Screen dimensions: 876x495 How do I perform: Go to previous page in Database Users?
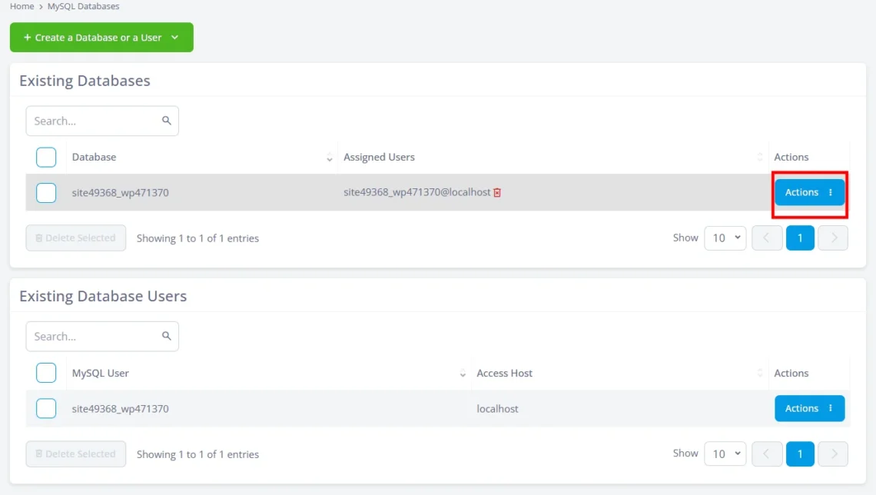(x=767, y=454)
